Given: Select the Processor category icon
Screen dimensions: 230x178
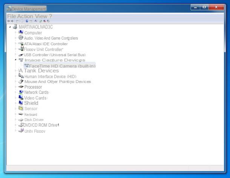Looking at the screenshot, I should tap(21, 87).
